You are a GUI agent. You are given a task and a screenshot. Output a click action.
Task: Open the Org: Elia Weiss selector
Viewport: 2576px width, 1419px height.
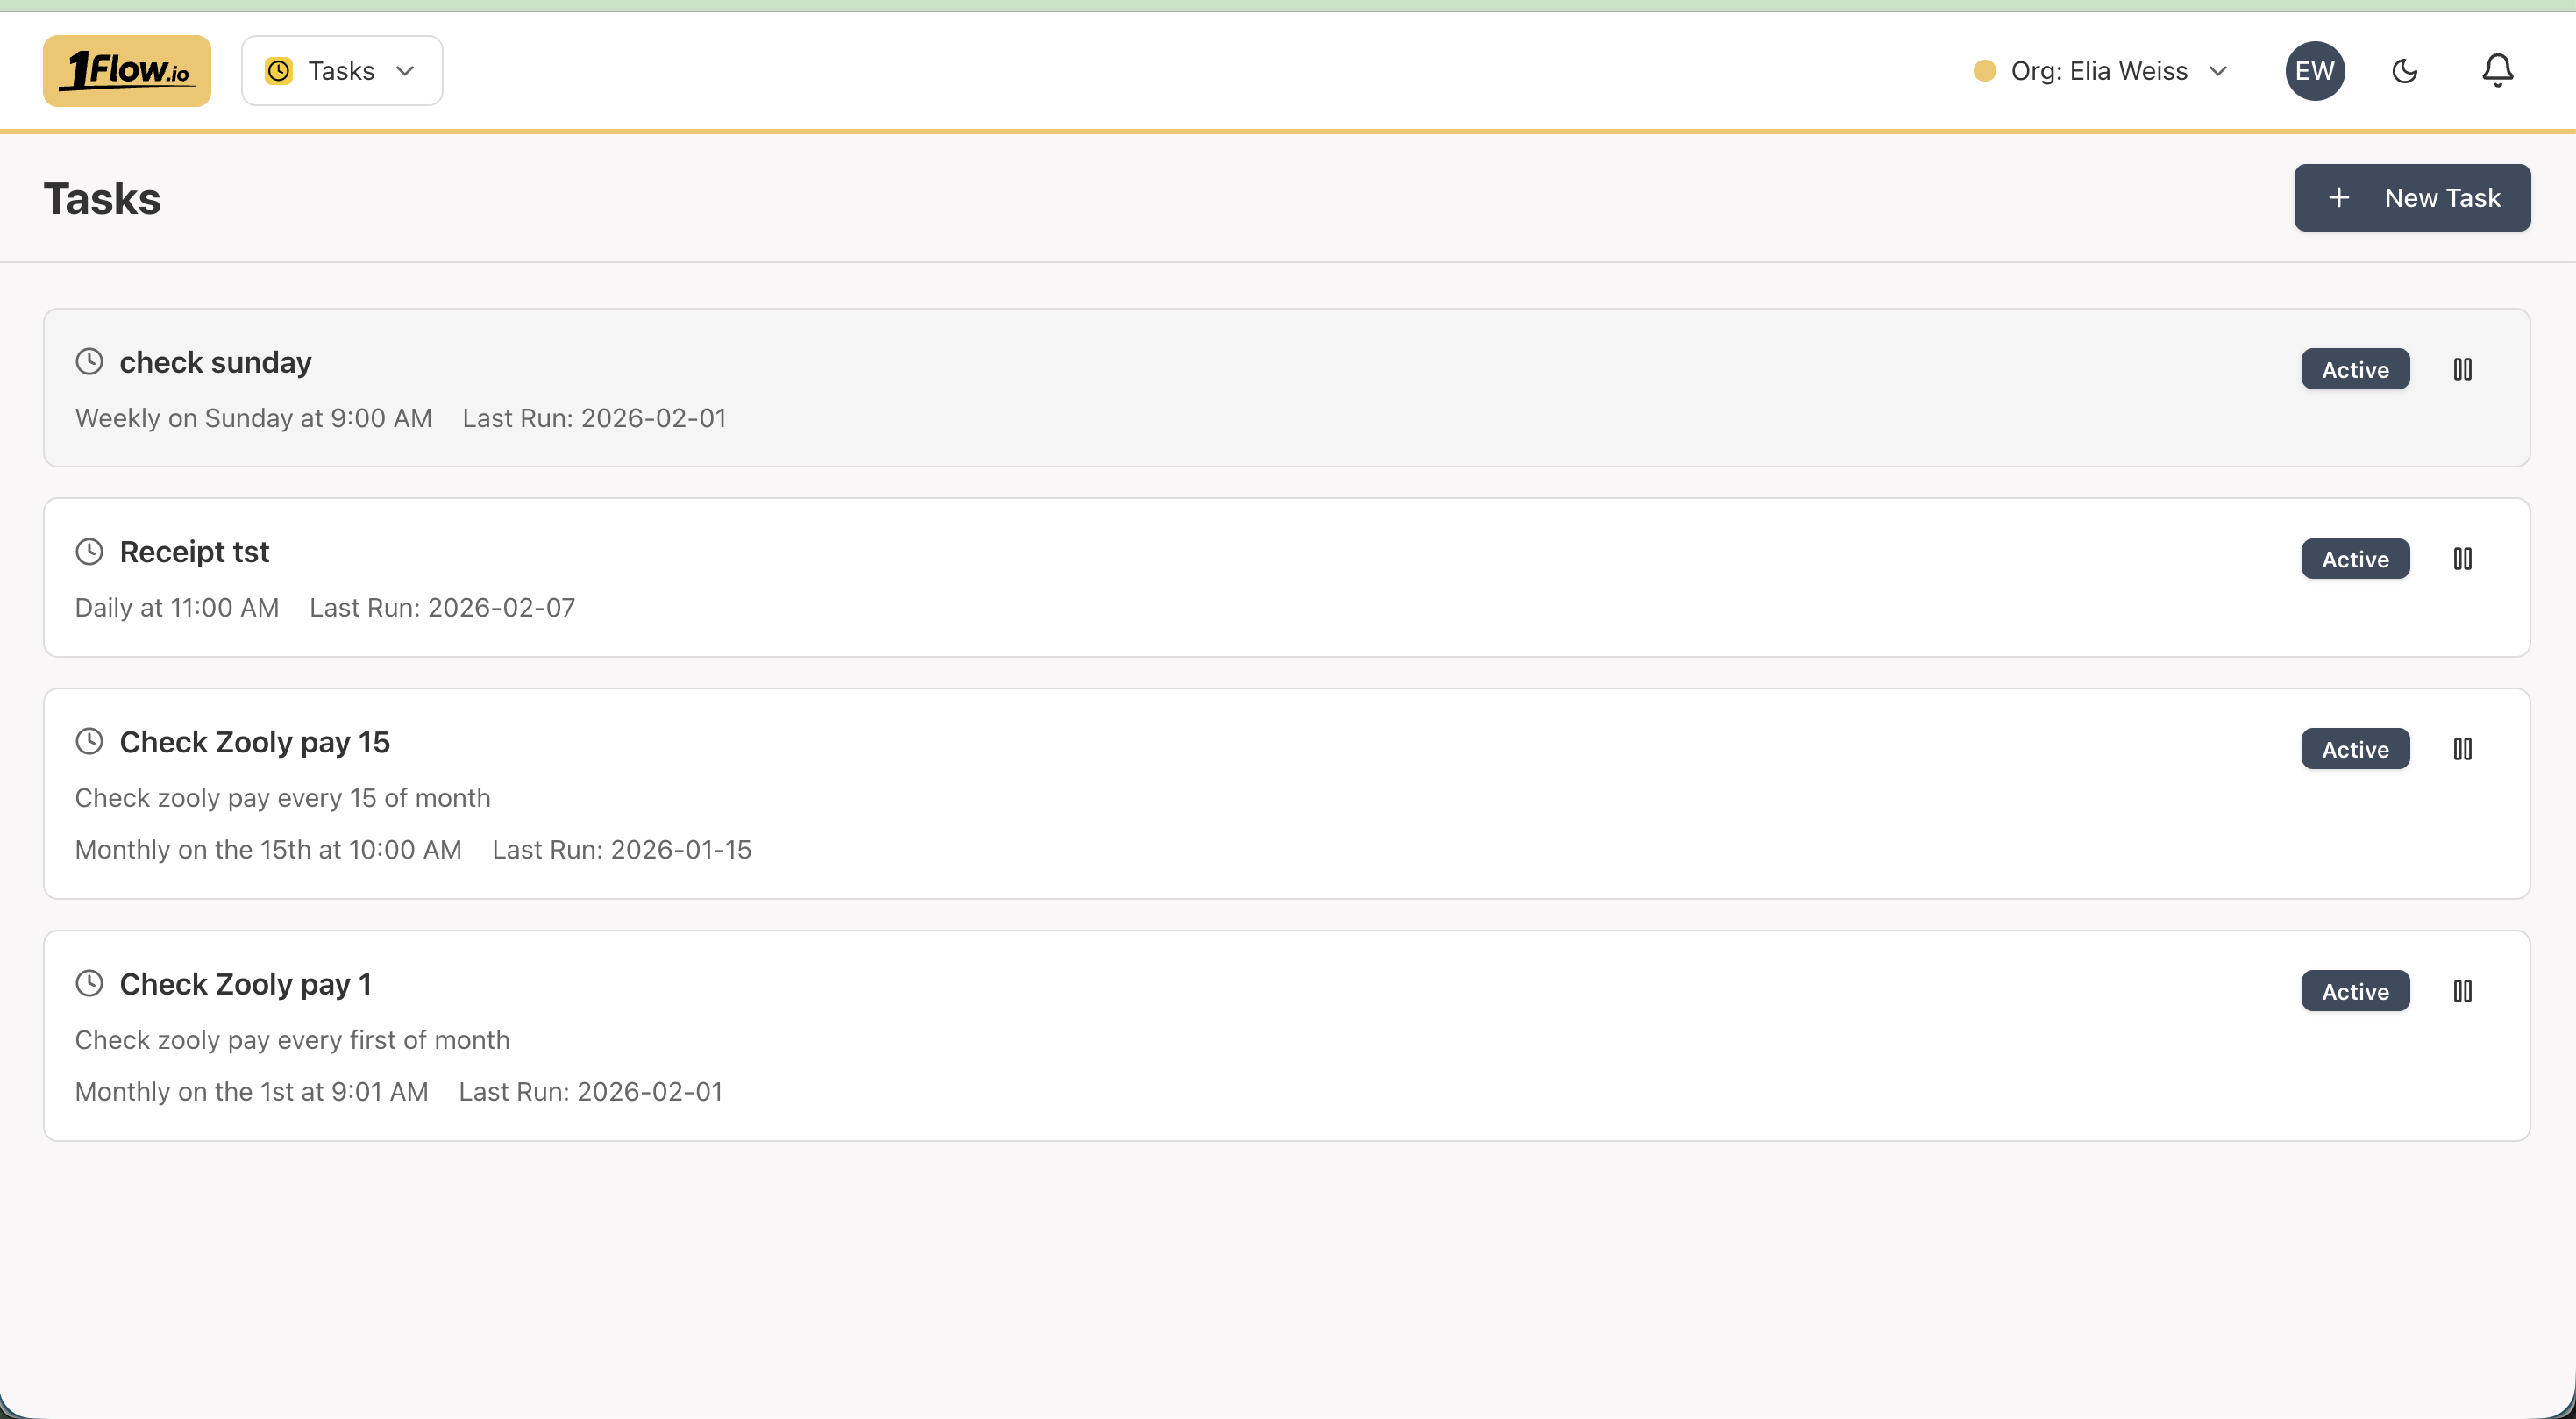[2098, 71]
